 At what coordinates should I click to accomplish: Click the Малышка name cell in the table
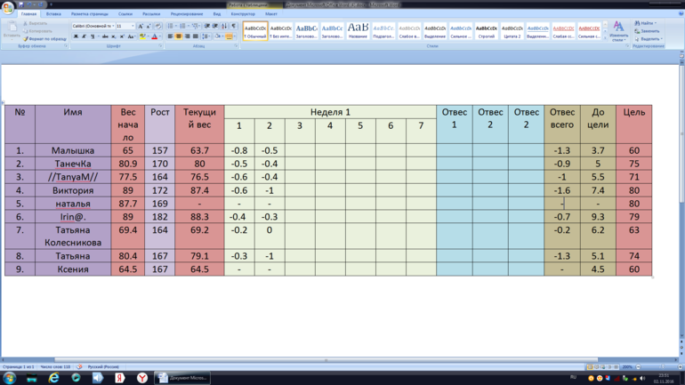pyautogui.click(x=73, y=151)
